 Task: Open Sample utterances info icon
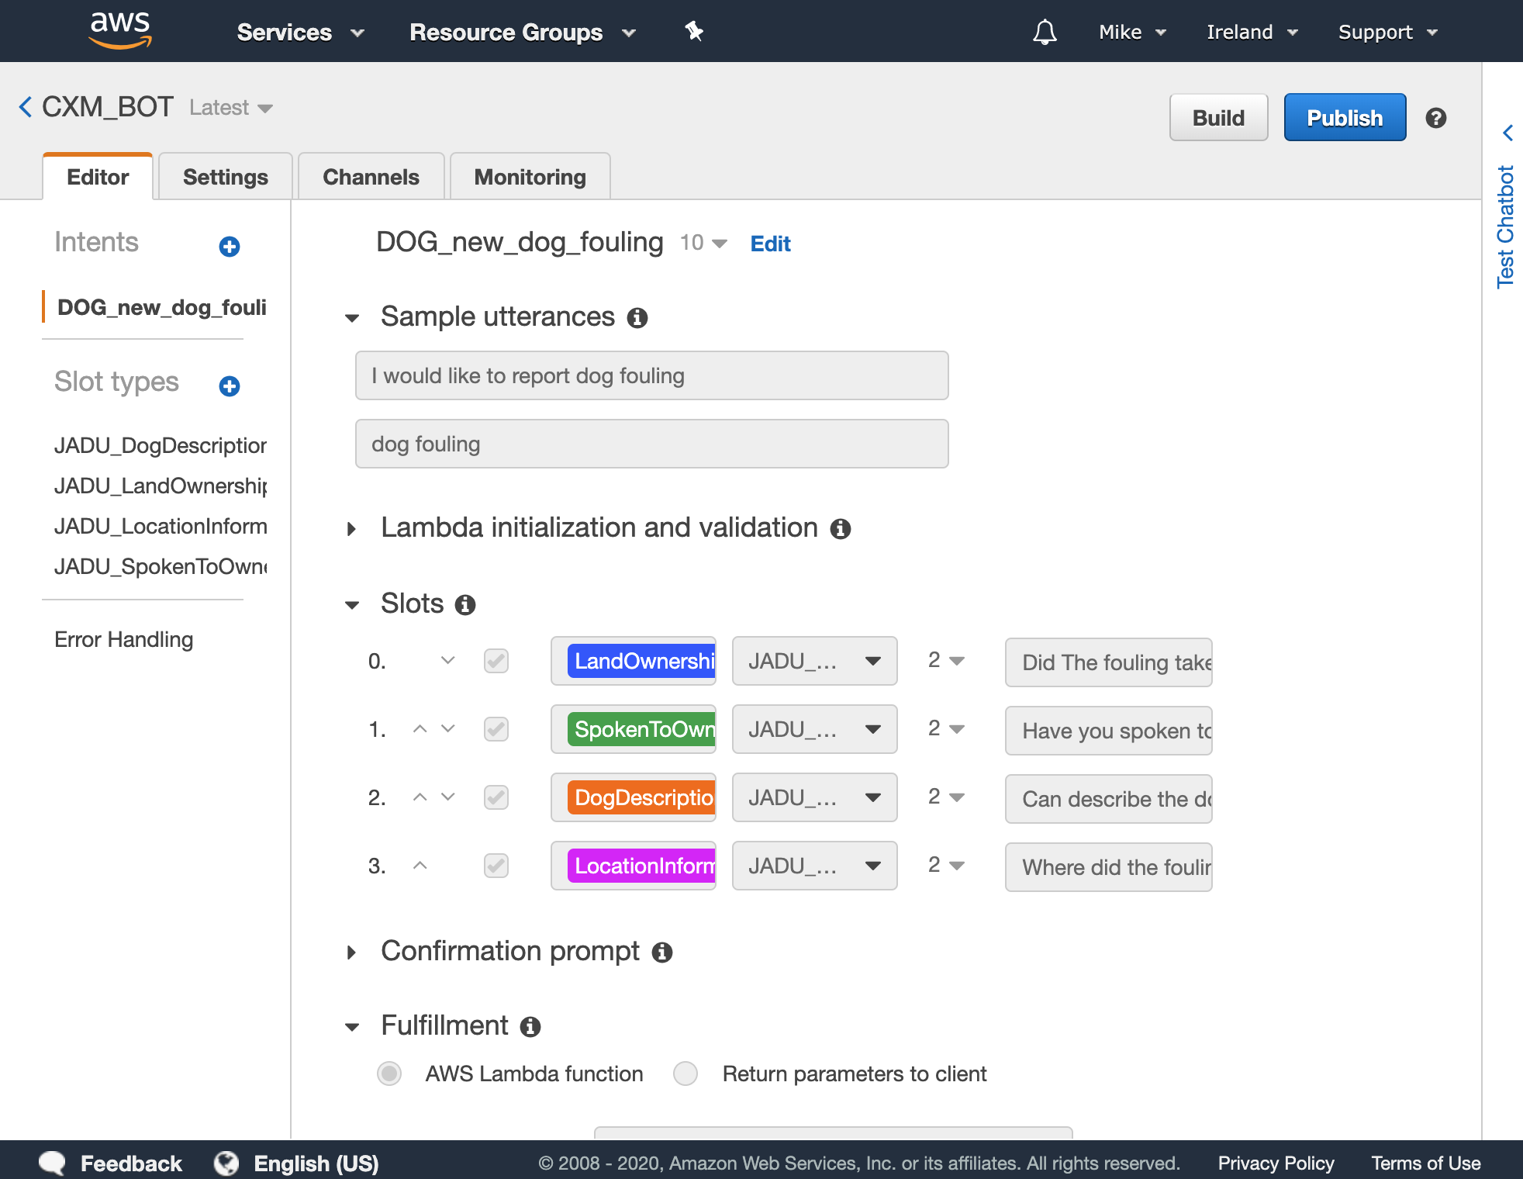(x=637, y=318)
